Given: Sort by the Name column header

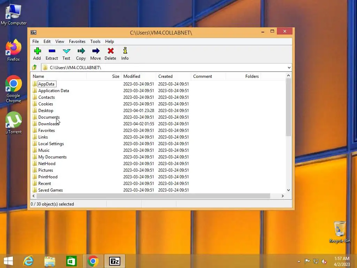Looking at the screenshot, I should [58, 76].
